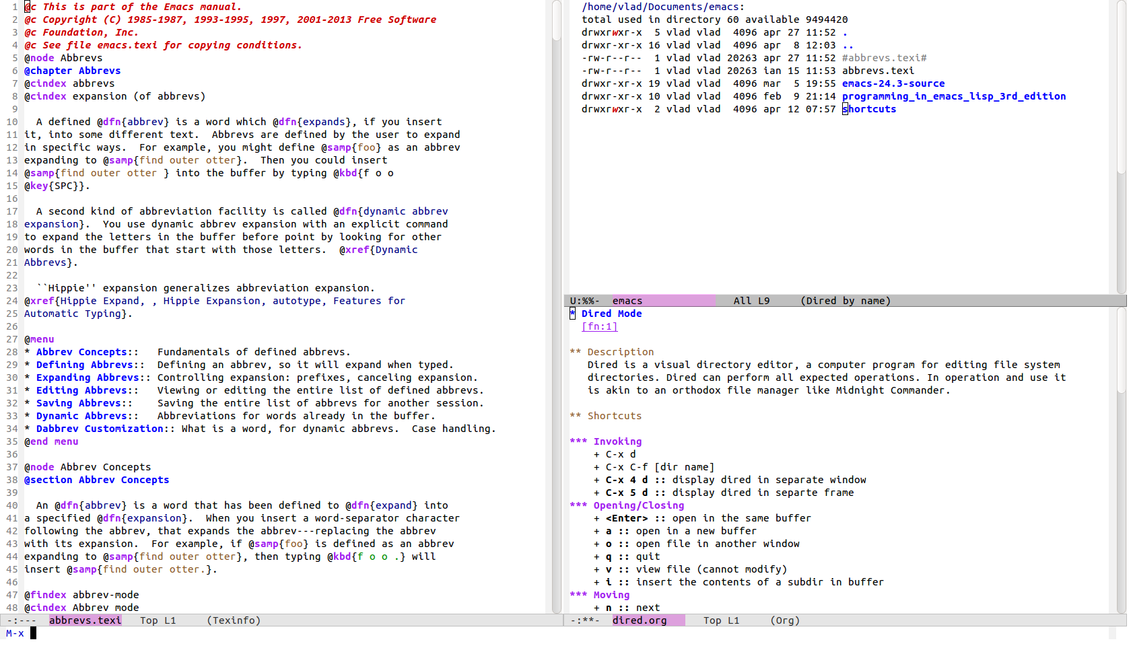Click the @section Abbrev Concepts line
This screenshot has width=1131, height=648.
(x=97, y=480)
